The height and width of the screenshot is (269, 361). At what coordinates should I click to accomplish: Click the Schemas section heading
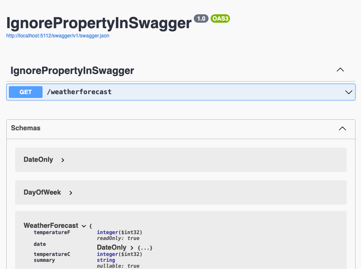(26, 128)
